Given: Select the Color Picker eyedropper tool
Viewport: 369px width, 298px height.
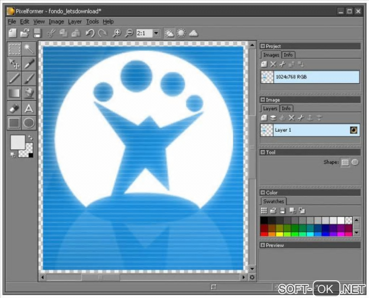Looking at the screenshot, I should click(x=29, y=64).
